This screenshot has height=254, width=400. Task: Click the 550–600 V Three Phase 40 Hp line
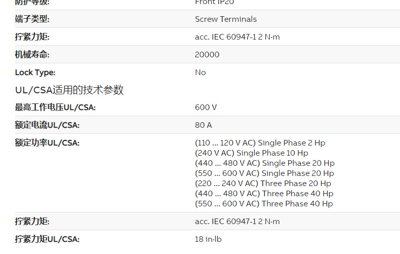click(264, 204)
